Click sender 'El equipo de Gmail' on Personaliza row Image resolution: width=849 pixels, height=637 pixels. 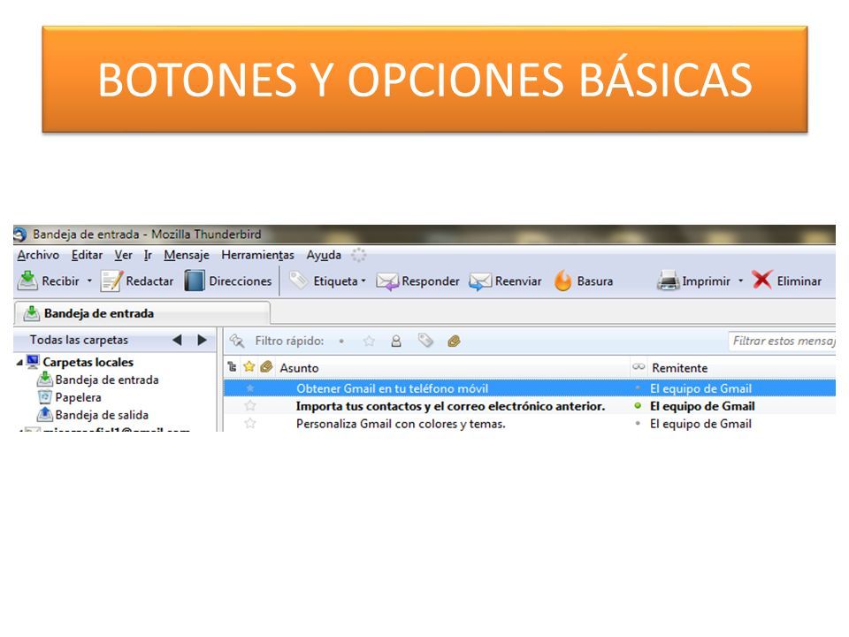pyautogui.click(x=700, y=424)
